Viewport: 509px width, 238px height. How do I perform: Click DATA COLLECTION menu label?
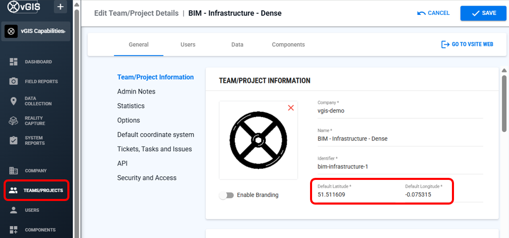[39, 101]
